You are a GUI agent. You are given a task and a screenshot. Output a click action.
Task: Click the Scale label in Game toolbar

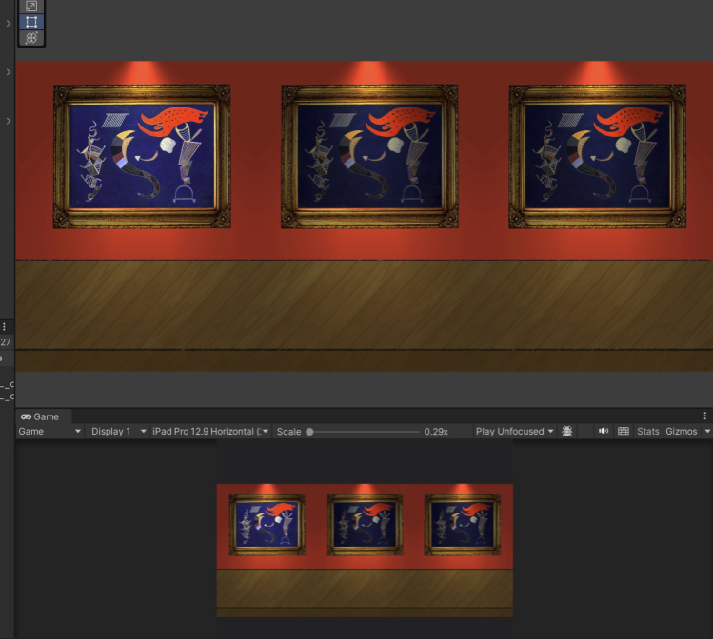pos(288,432)
